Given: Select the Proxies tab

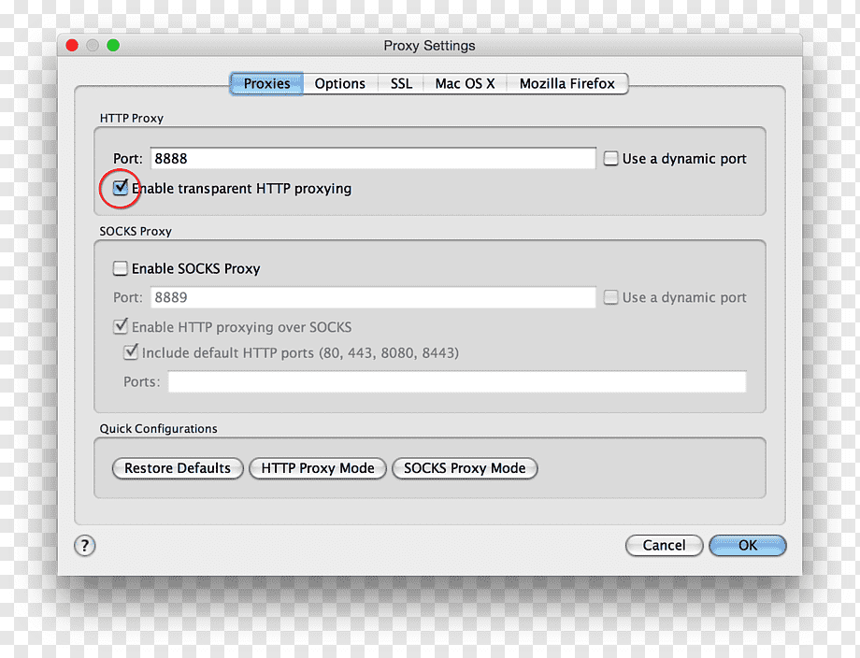Looking at the screenshot, I should pyautogui.click(x=266, y=84).
